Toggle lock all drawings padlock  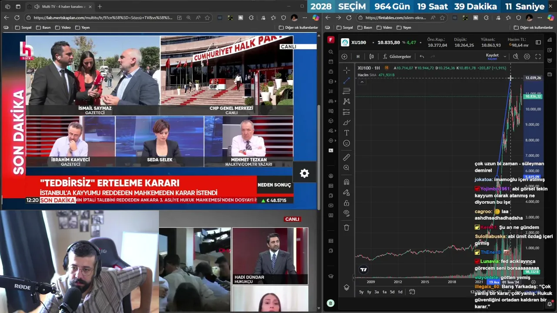pos(346,203)
